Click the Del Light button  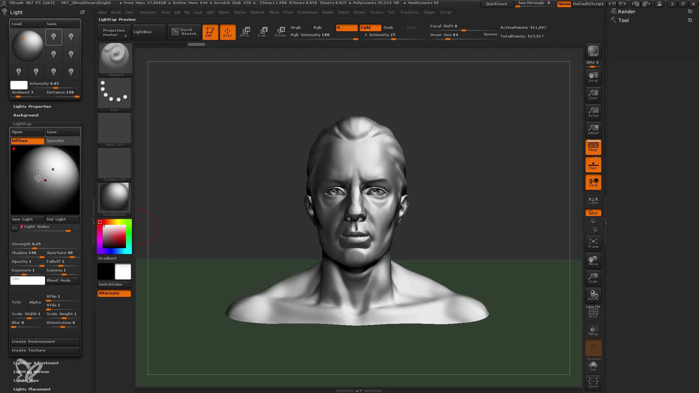[62, 219]
